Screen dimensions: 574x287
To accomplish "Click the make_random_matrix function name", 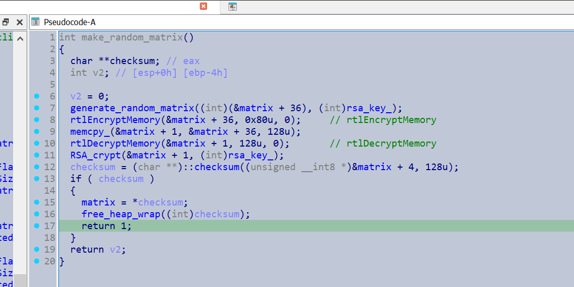I will coord(132,37).
